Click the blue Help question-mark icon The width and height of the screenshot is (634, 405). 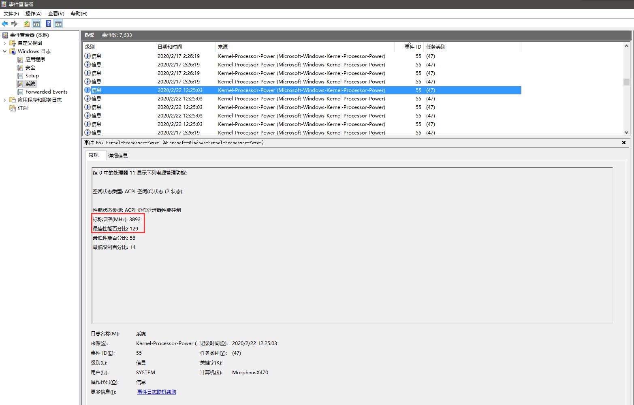click(49, 23)
